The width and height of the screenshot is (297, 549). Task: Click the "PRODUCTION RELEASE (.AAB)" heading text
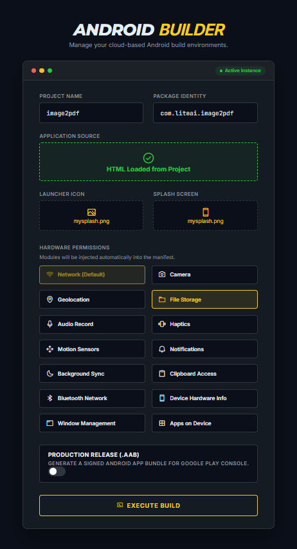[94, 455]
